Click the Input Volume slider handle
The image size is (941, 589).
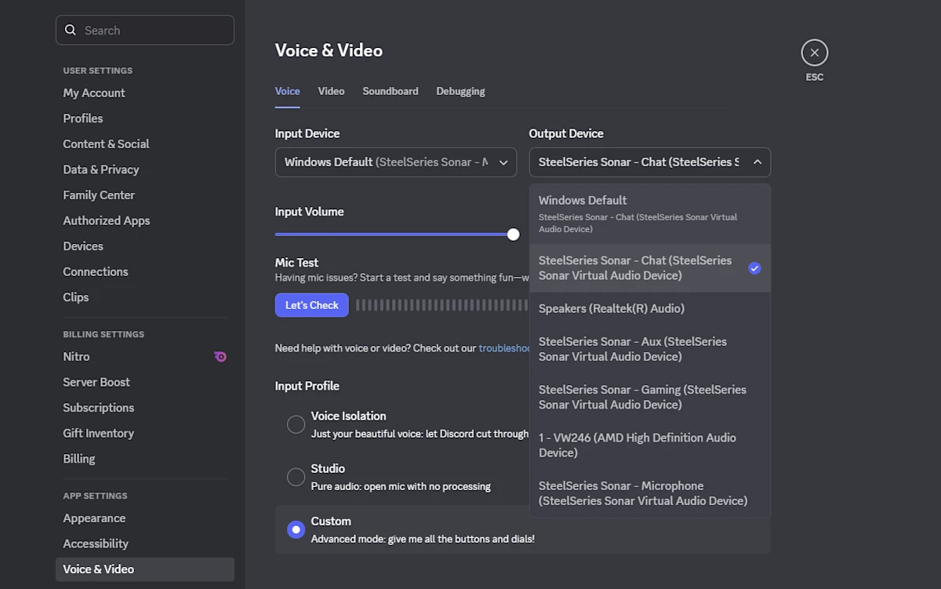pyautogui.click(x=513, y=234)
